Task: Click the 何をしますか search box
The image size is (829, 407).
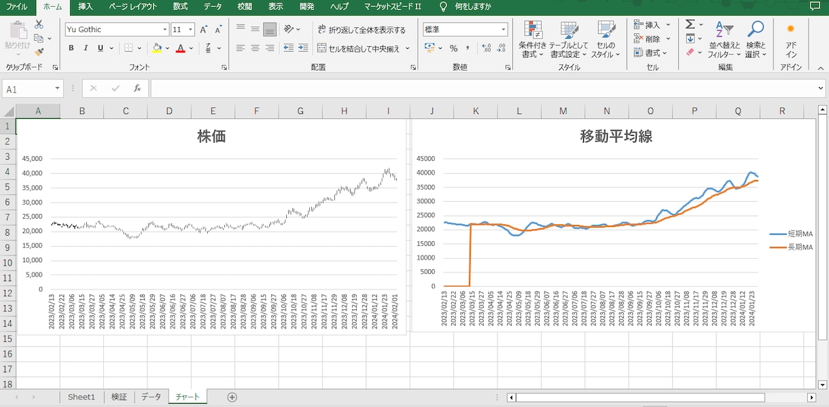Action: coord(473,7)
